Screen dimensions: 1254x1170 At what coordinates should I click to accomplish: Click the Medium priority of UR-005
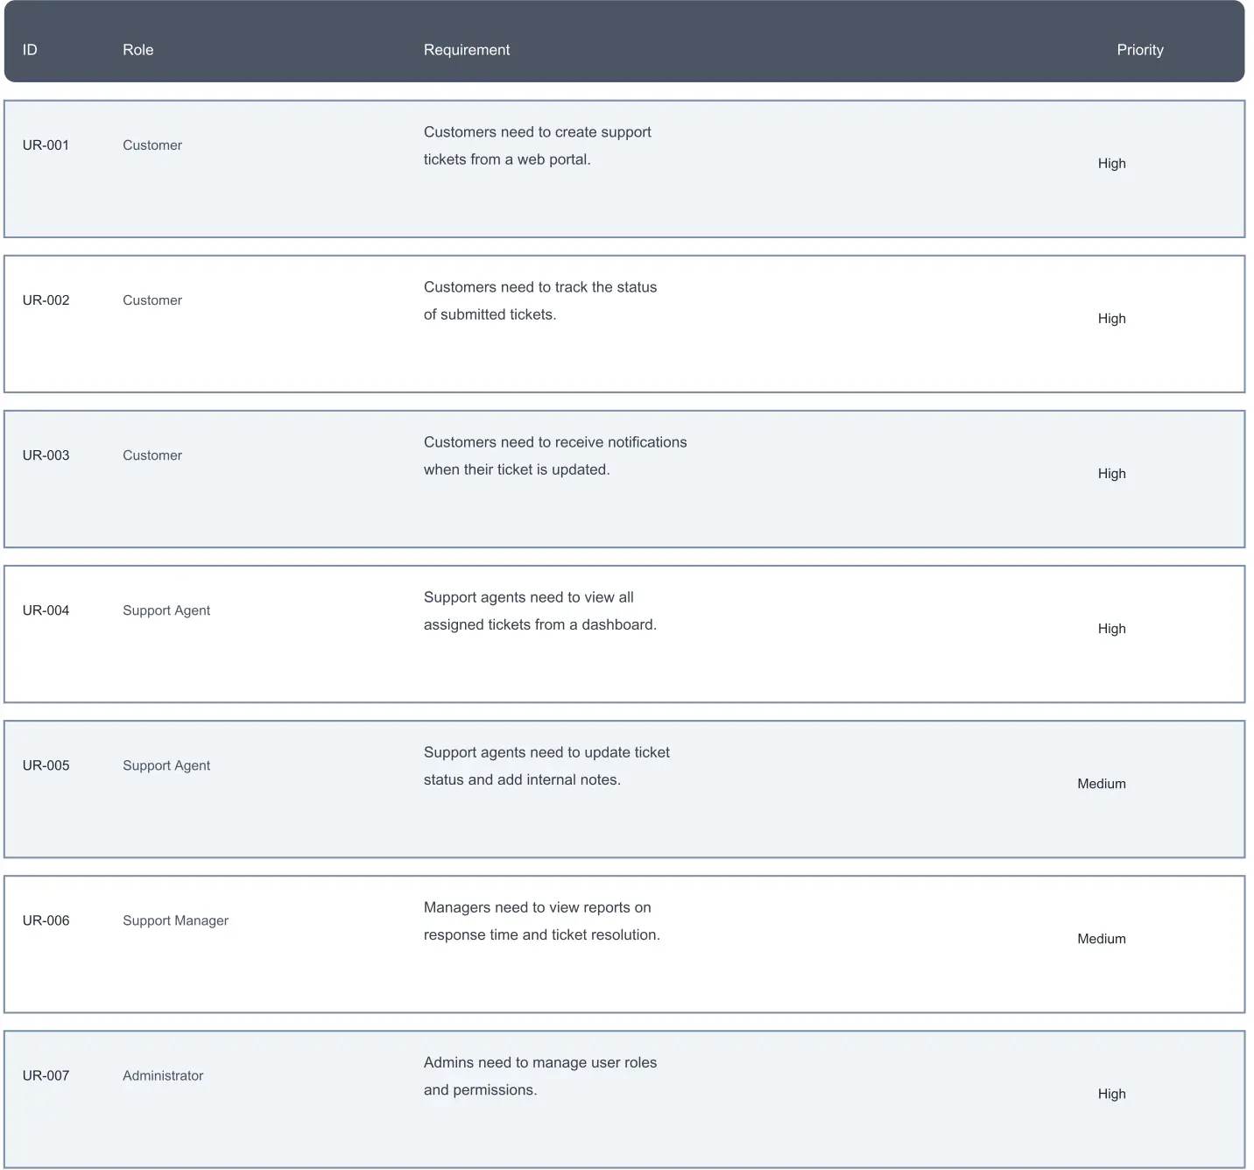click(1102, 784)
